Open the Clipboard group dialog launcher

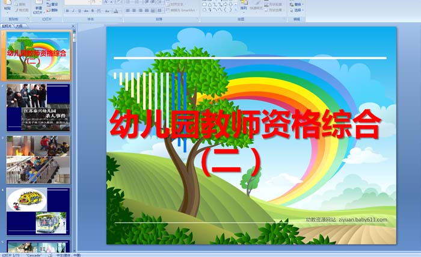point(28,19)
